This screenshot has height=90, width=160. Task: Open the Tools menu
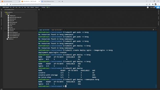tap(28, 7)
